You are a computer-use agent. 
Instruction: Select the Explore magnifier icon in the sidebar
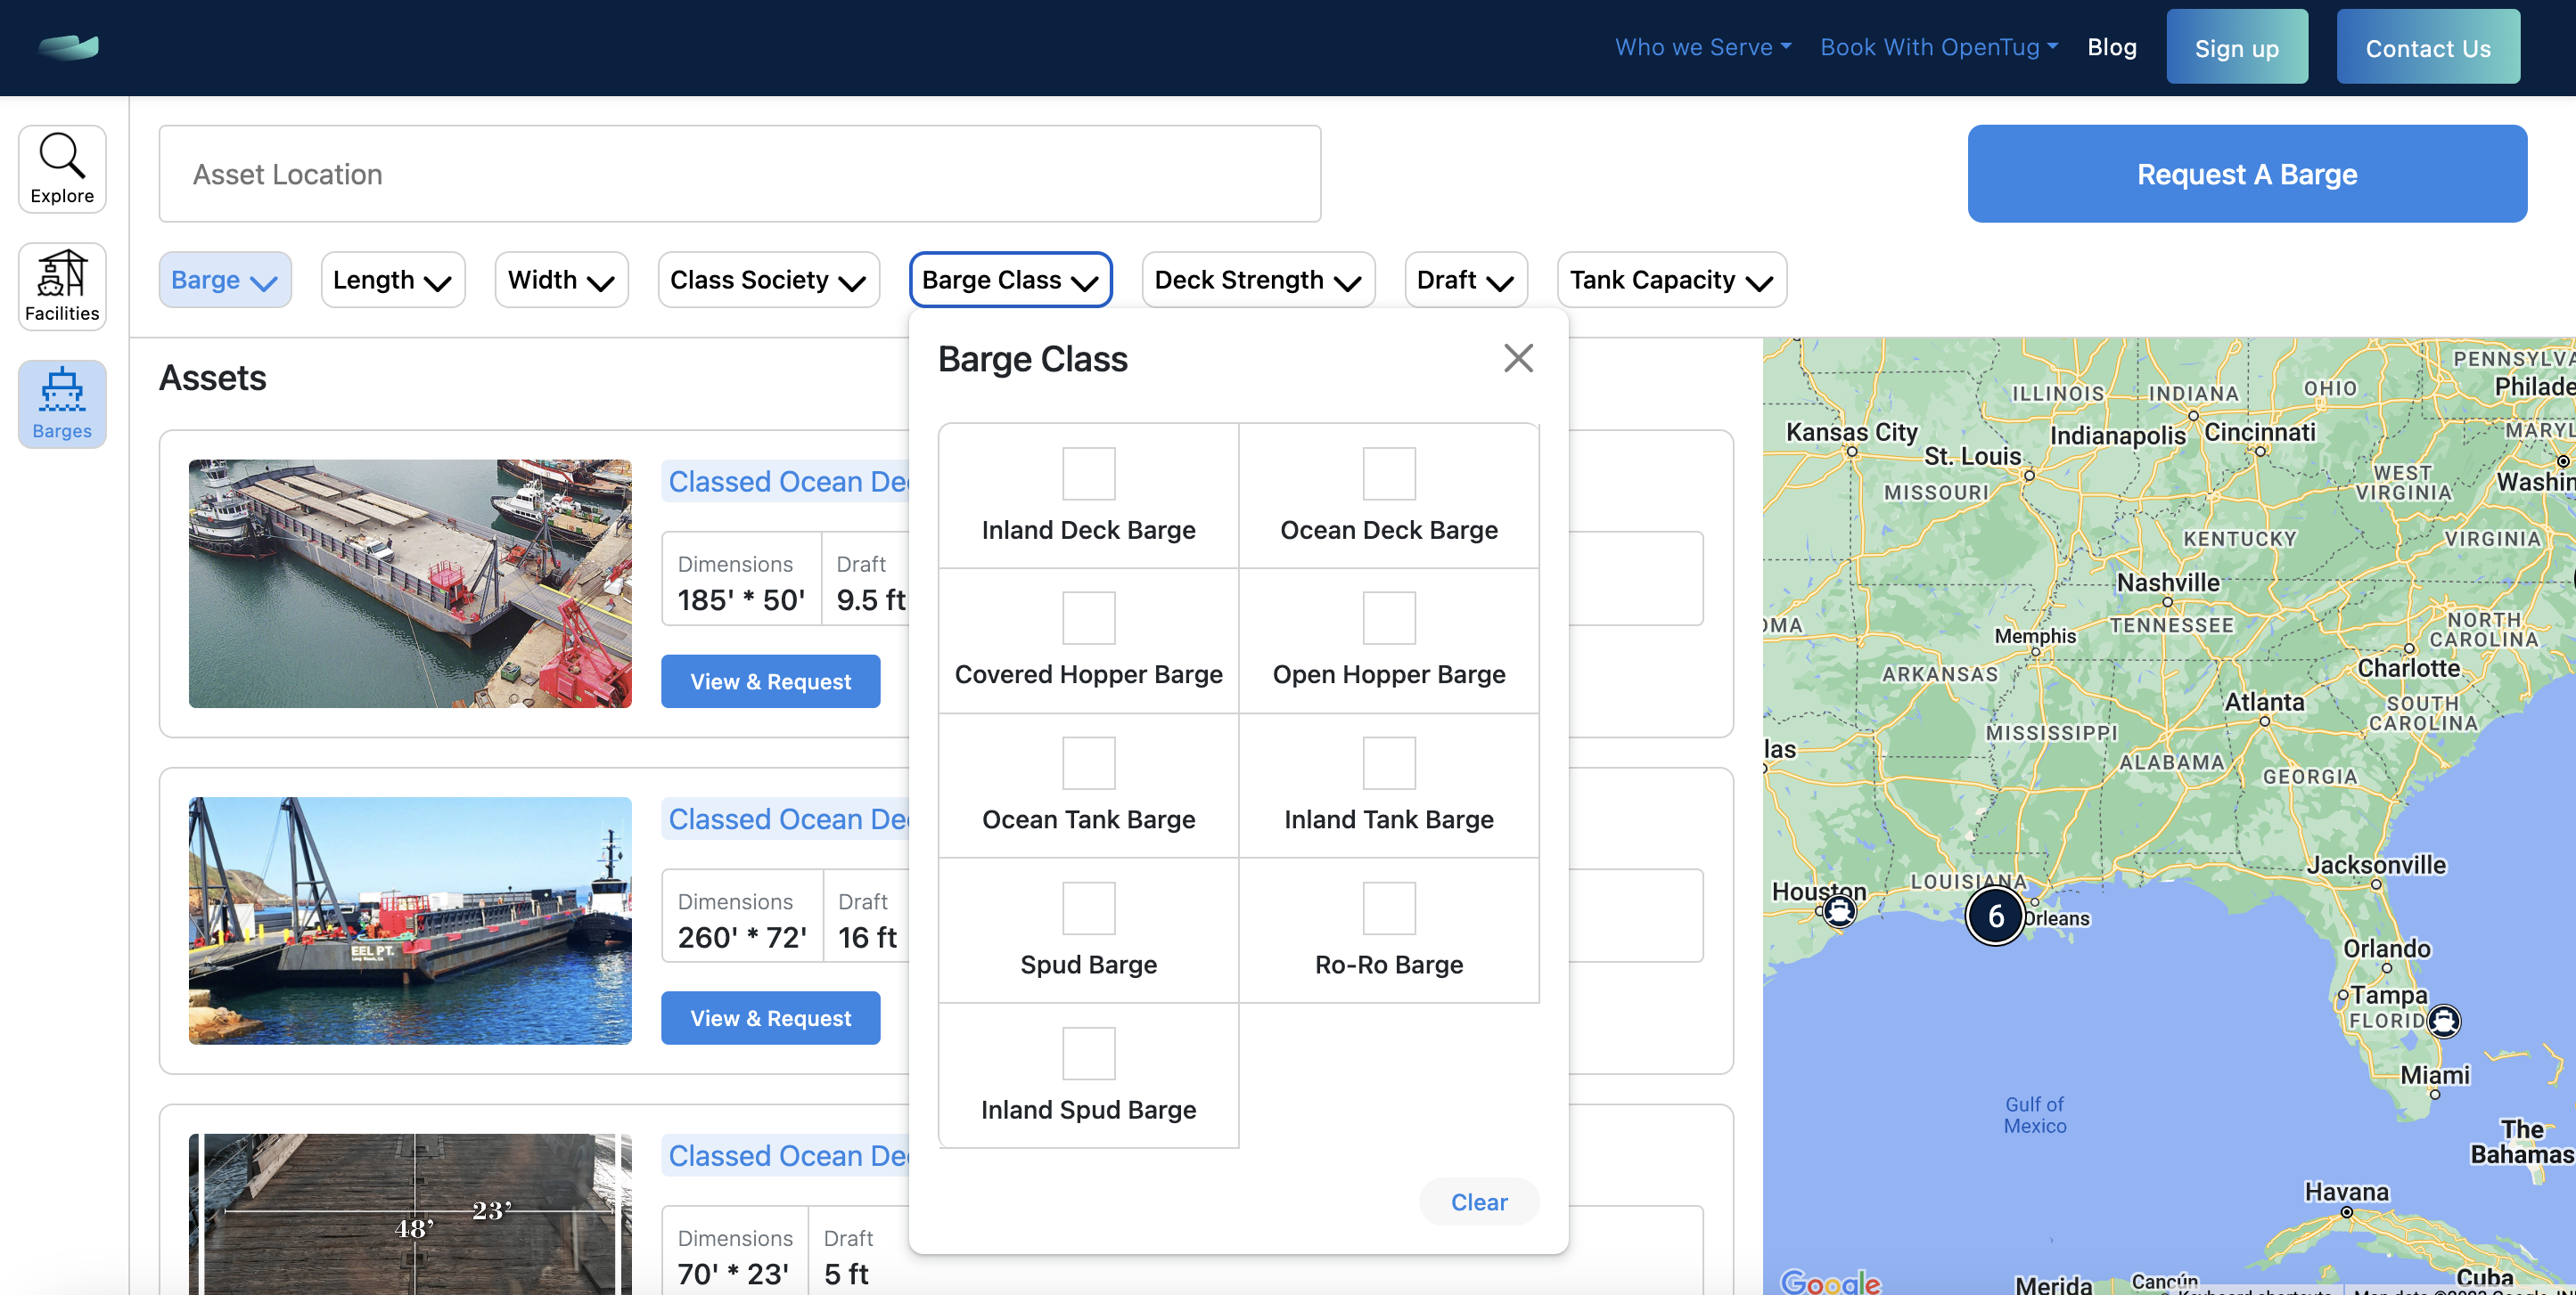point(61,167)
